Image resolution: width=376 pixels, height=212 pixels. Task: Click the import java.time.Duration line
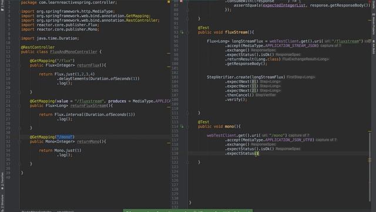pyautogui.click(x=50, y=38)
